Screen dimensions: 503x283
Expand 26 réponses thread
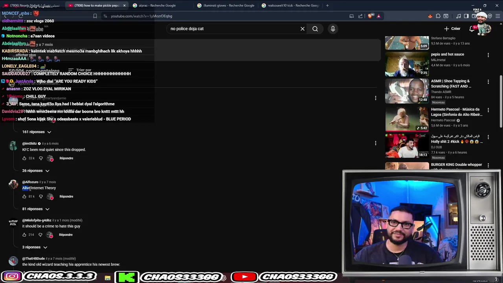(35, 171)
